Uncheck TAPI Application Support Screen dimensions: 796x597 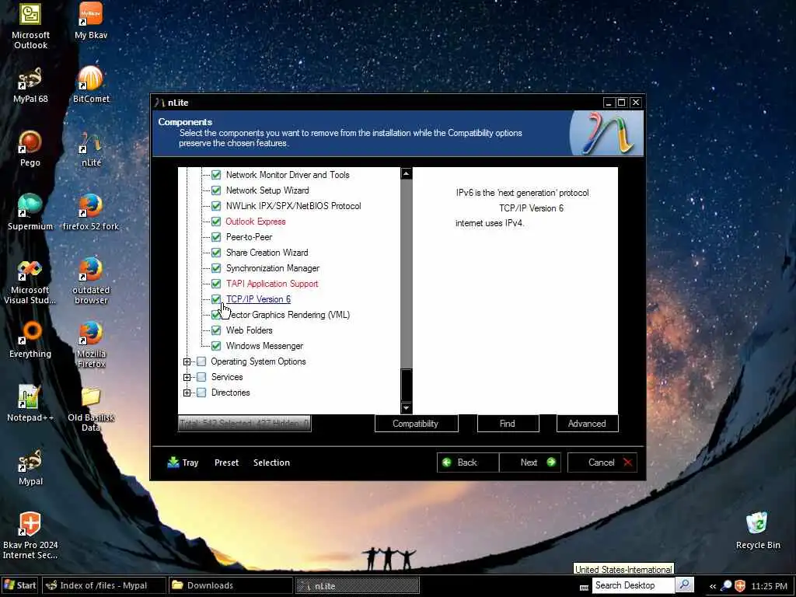point(216,284)
